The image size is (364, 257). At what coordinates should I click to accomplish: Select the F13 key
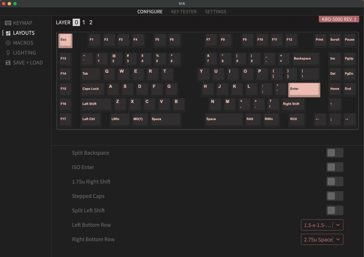65,60
